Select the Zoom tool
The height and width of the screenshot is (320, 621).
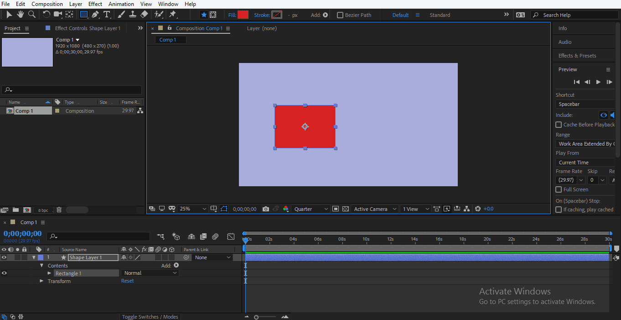32,15
